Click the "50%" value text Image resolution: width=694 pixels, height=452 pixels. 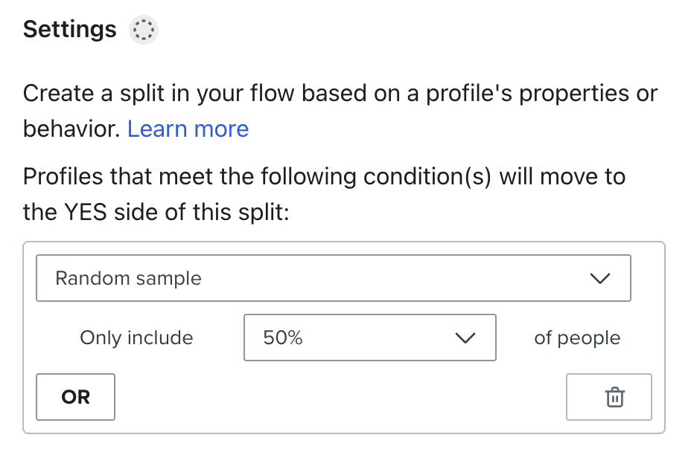[283, 338]
